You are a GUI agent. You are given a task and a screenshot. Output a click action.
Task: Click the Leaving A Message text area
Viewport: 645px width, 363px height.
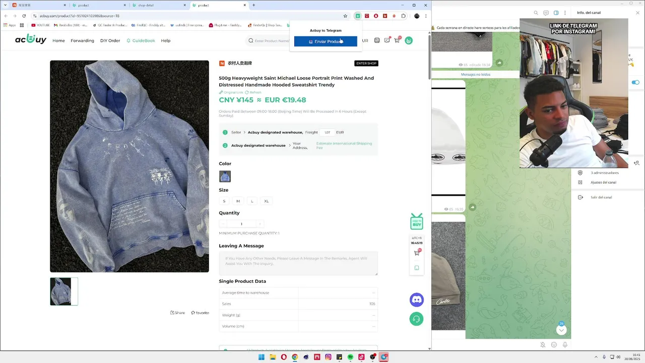tap(298, 264)
